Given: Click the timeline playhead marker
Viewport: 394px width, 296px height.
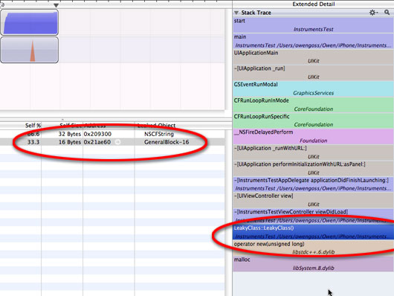Looking at the screenshot, I should 56,5.
